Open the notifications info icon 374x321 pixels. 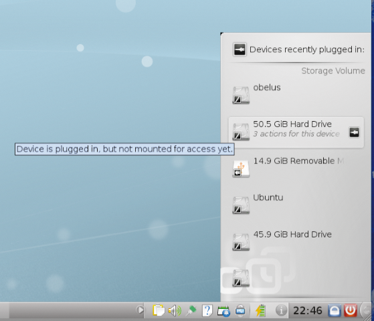[281, 310]
